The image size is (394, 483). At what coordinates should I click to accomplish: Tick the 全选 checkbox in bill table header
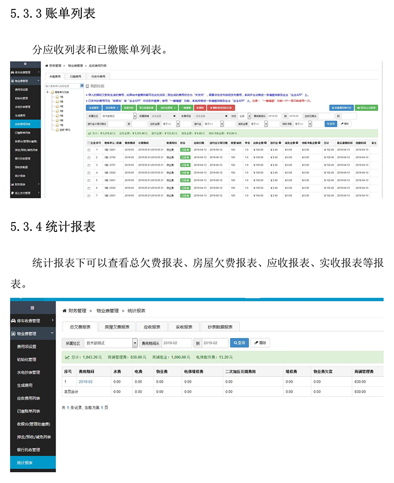[x=89, y=143]
